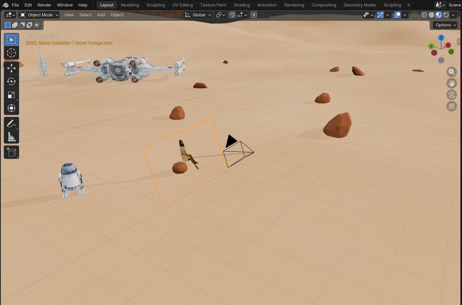Open Global transform orientation dropdown

point(198,15)
